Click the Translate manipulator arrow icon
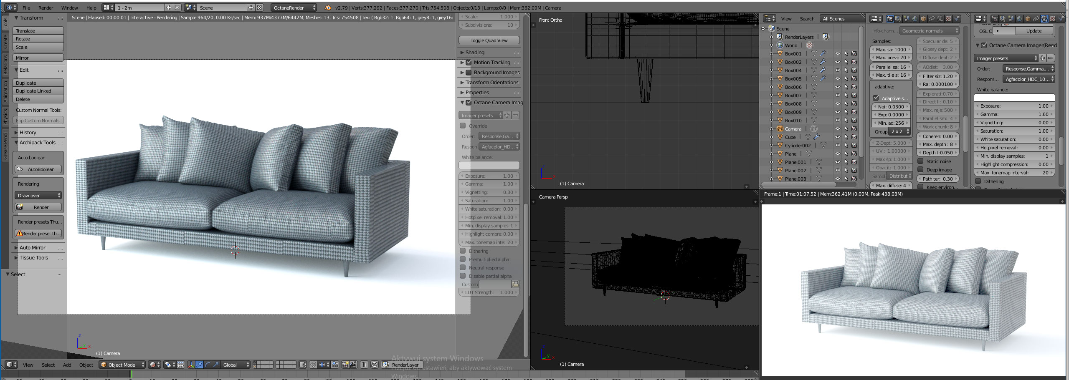This screenshot has height=380, width=1069. [200, 365]
